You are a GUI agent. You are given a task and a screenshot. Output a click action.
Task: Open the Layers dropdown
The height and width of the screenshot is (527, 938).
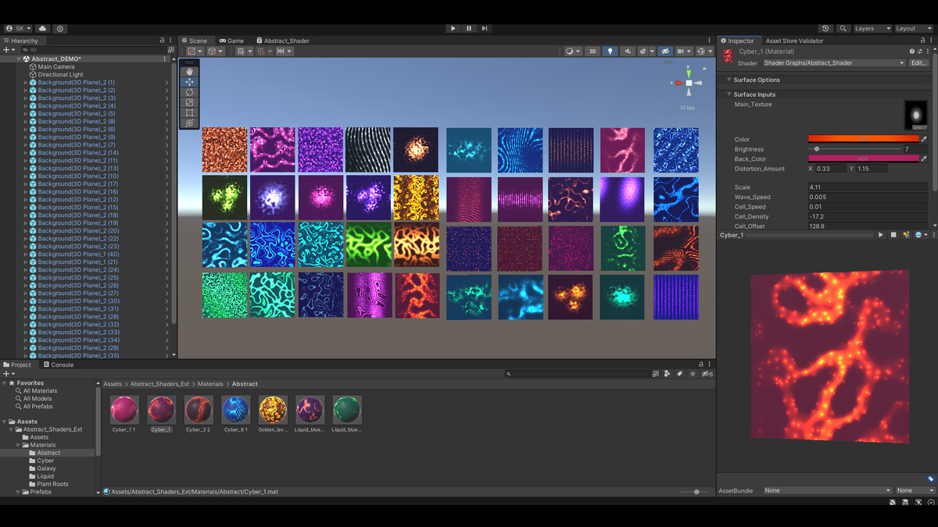click(872, 28)
